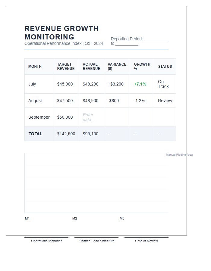The height and width of the screenshot is (271, 211).
Task: Click the -1.2% growth value
Action: pyautogui.click(x=139, y=101)
